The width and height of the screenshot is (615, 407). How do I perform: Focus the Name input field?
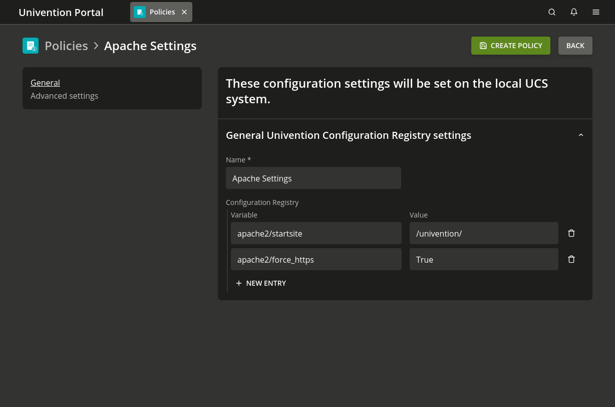(314, 178)
